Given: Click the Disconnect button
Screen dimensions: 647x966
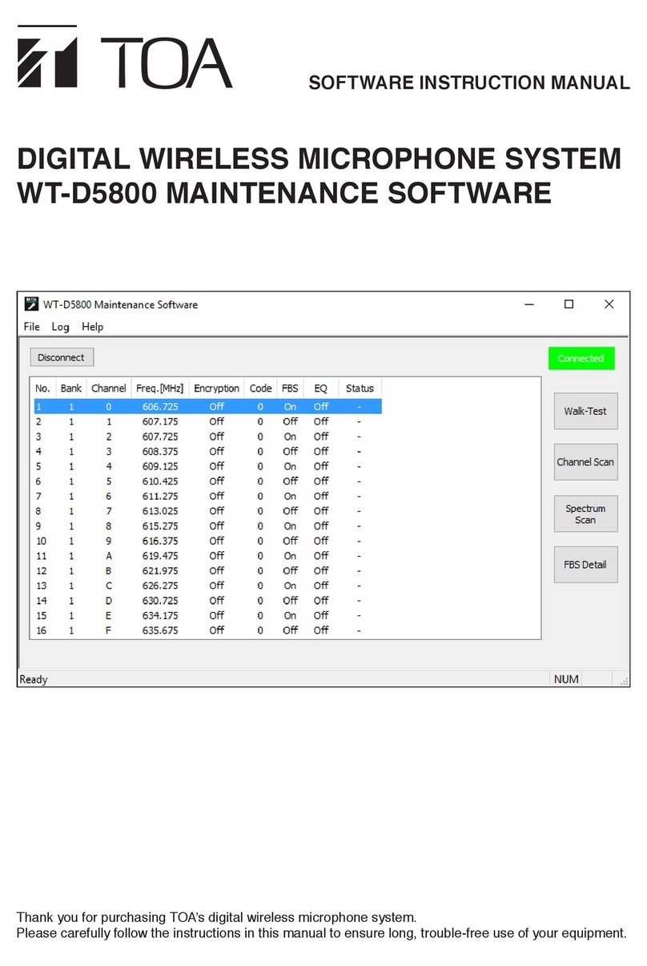Looking at the screenshot, I should point(62,357).
